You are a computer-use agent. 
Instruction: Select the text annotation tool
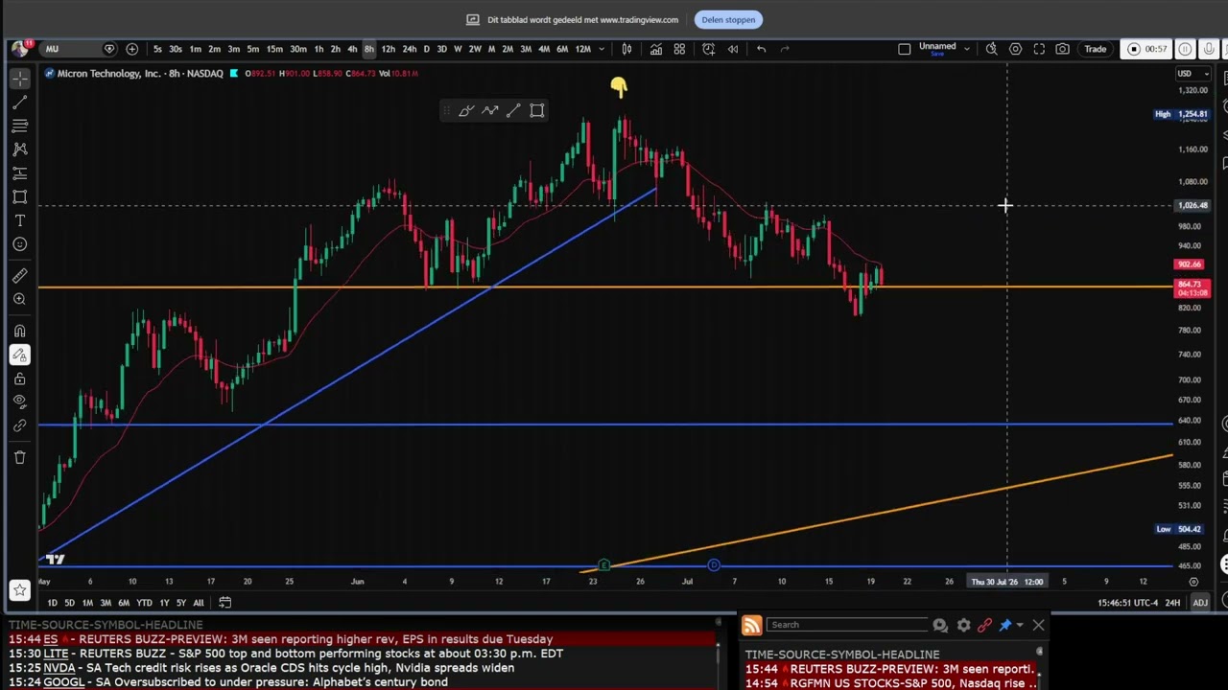(x=19, y=220)
